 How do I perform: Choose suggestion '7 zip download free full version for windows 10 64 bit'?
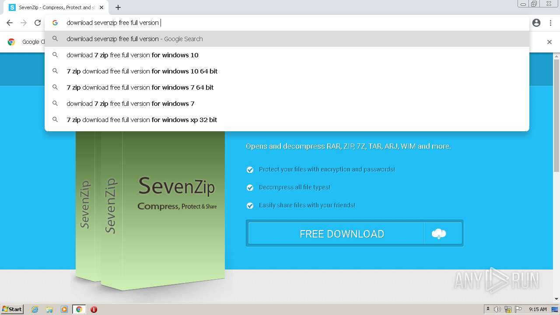coord(287,71)
